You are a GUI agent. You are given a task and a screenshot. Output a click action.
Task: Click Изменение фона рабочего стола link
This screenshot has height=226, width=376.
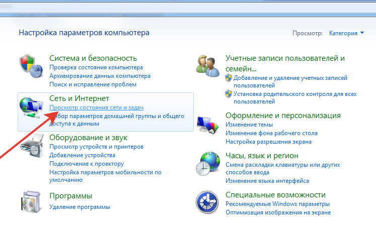271,133
